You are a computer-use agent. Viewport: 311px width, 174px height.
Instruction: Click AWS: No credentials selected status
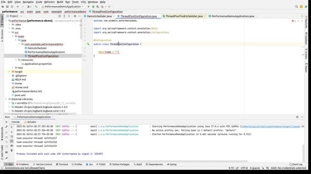pos(288,168)
